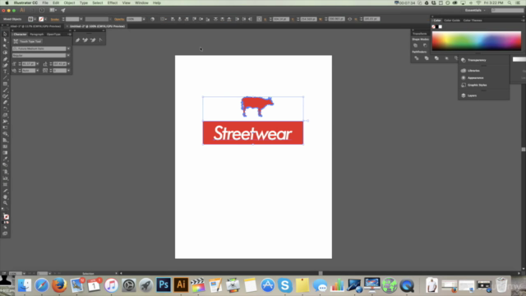Click the Stroke label in control bar
Image resolution: width=526 pixels, height=296 pixels.
click(x=55, y=19)
